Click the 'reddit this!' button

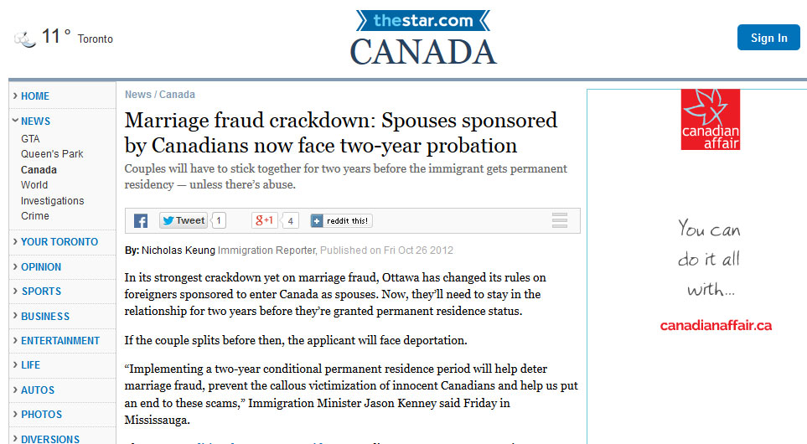click(341, 220)
